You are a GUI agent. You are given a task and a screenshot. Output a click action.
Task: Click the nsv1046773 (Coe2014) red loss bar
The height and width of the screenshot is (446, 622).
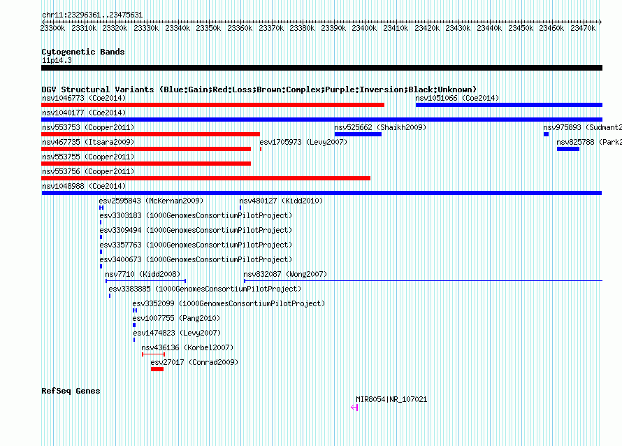click(212, 105)
